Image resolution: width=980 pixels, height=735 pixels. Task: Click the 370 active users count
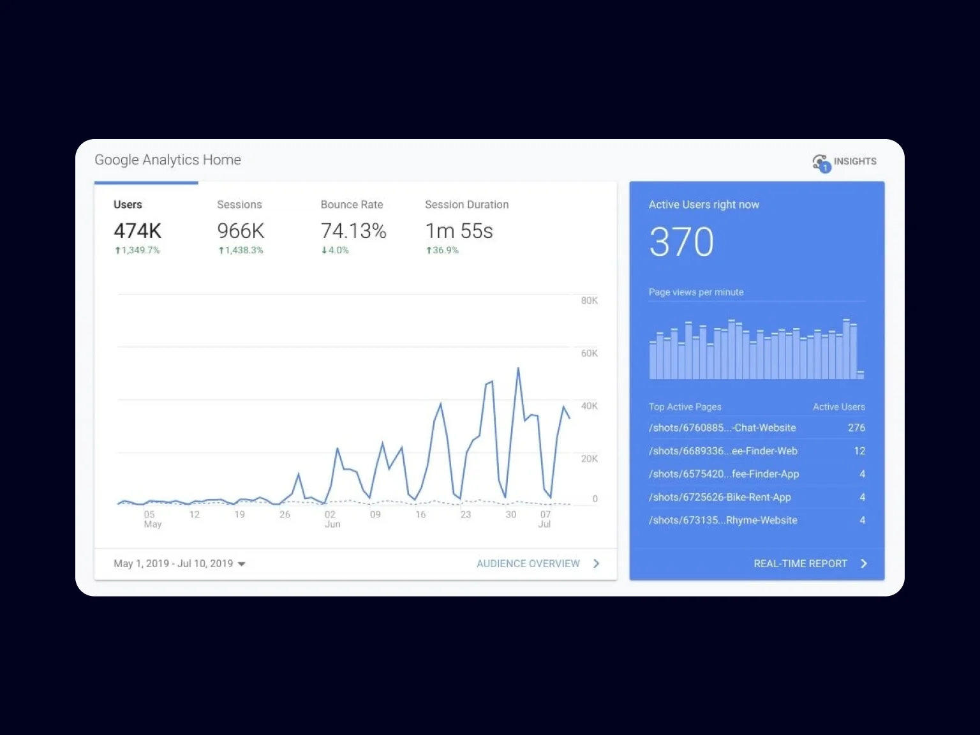pos(681,242)
